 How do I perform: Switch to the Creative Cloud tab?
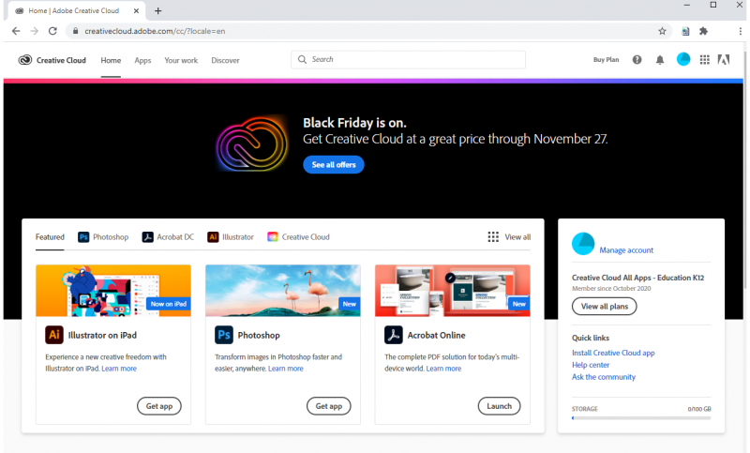(x=298, y=236)
